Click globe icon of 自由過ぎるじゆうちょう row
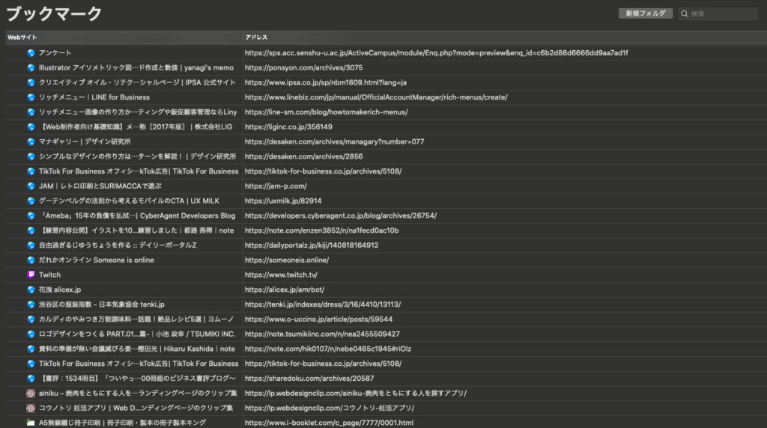767x428 pixels. point(31,245)
